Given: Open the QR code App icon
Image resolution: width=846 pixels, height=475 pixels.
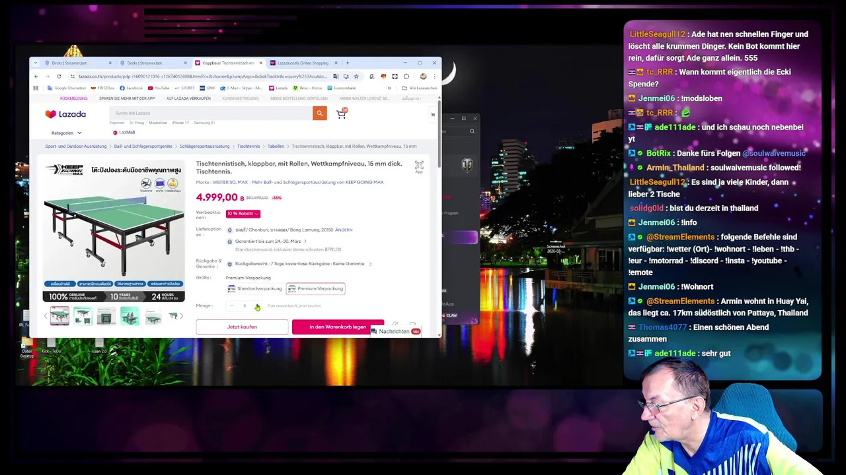Looking at the screenshot, I should point(419,166).
